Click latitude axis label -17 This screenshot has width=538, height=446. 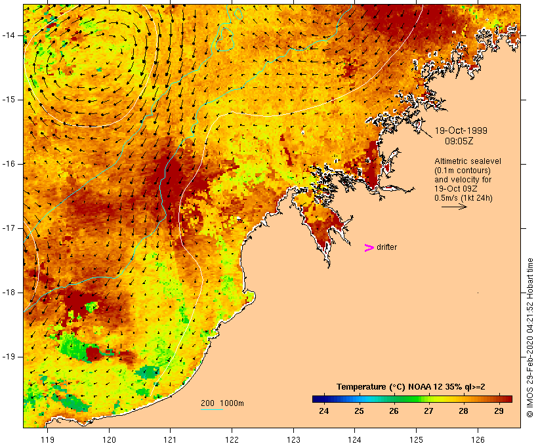9,228
